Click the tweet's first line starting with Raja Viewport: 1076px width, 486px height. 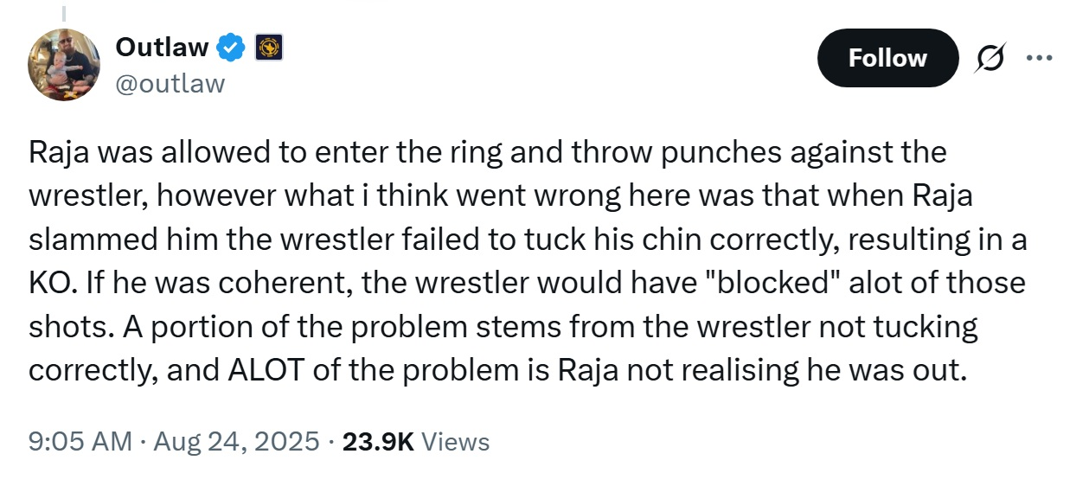[487, 152]
